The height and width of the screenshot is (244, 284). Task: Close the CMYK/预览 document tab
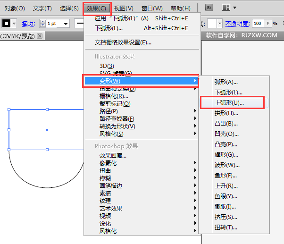(40, 36)
